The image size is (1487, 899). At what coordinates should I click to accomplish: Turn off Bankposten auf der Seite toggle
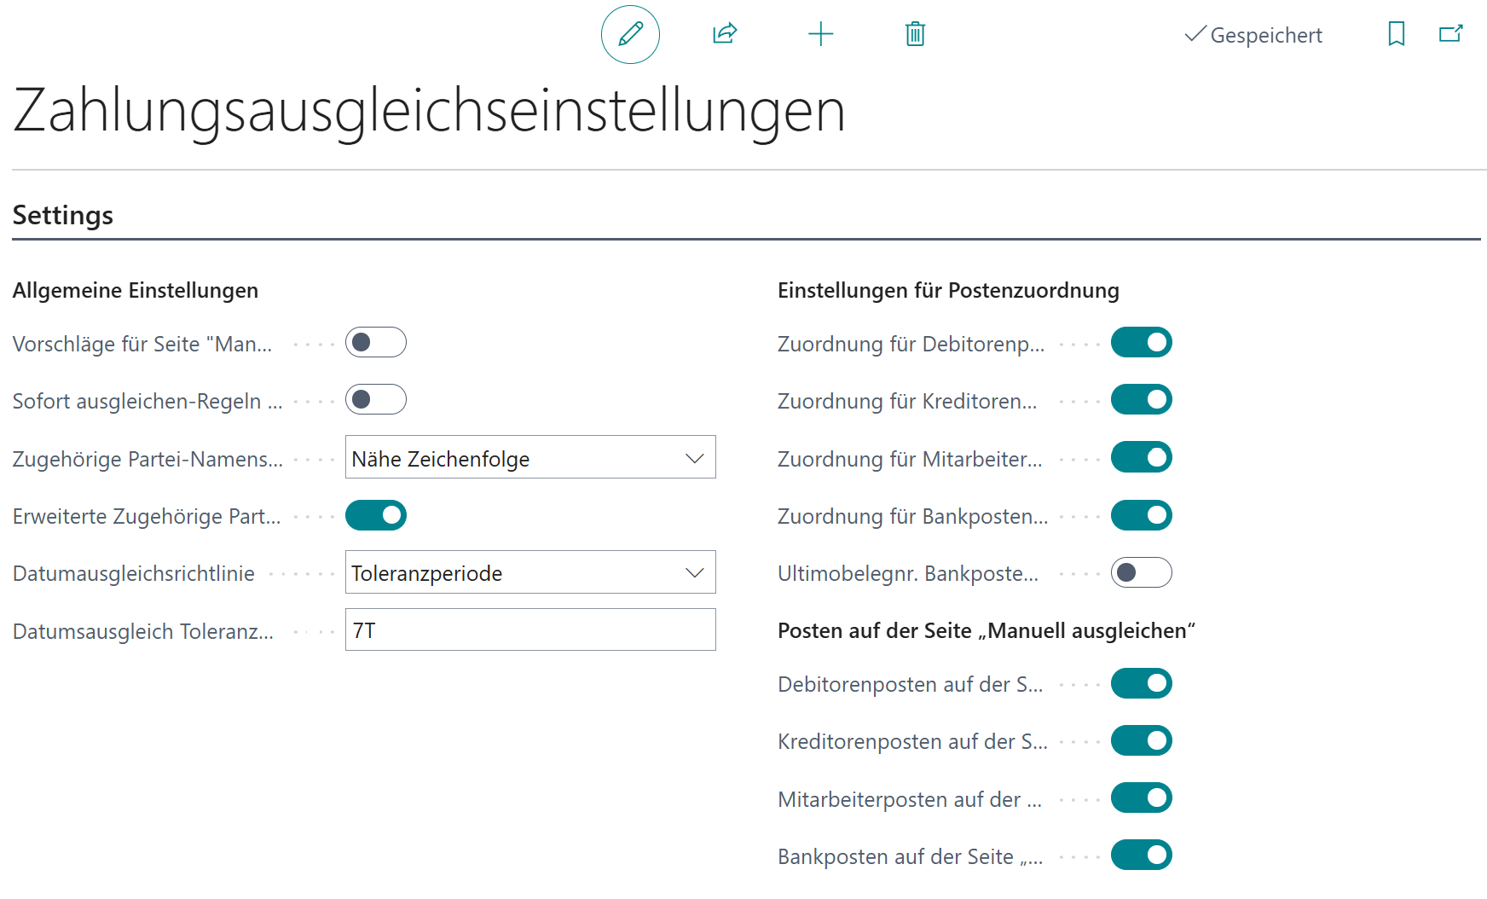click(1141, 855)
